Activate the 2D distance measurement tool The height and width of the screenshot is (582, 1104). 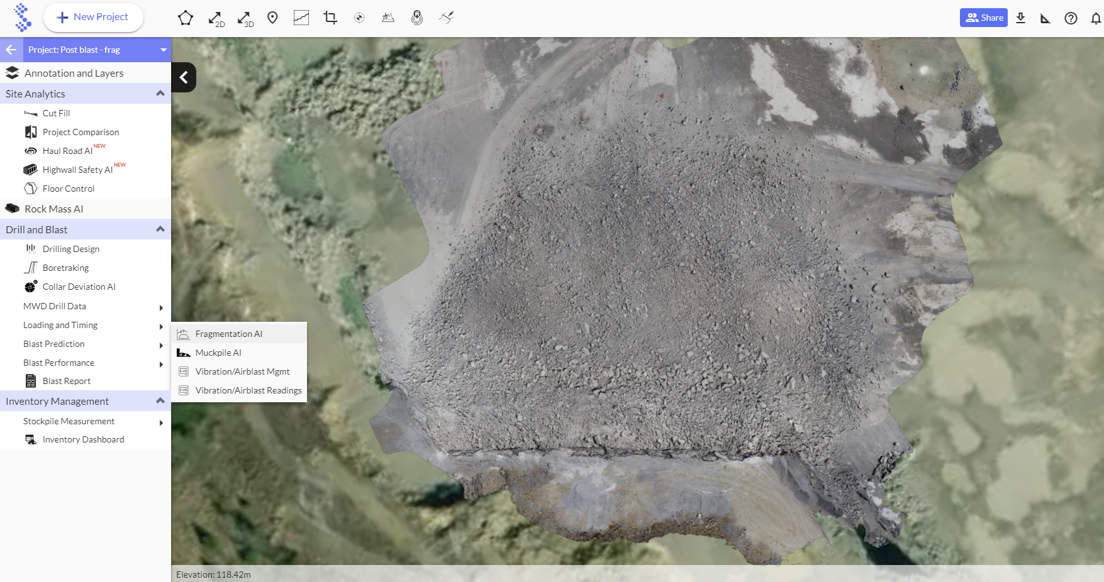point(216,19)
